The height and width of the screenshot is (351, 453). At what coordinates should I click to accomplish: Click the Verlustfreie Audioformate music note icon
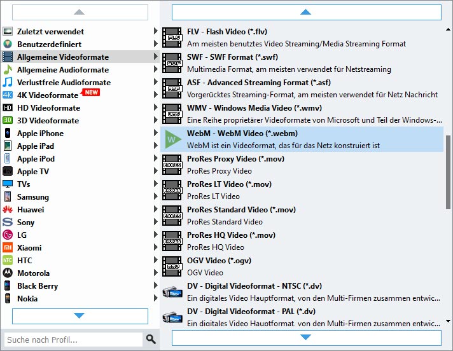coord(8,82)
